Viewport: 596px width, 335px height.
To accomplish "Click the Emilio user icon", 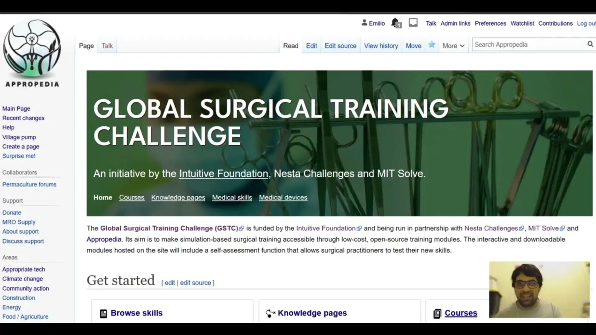I will pos(364,23).
